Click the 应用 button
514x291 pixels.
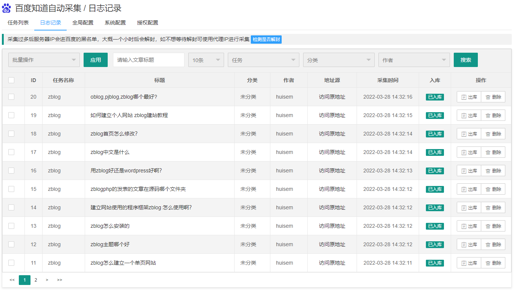96,60
